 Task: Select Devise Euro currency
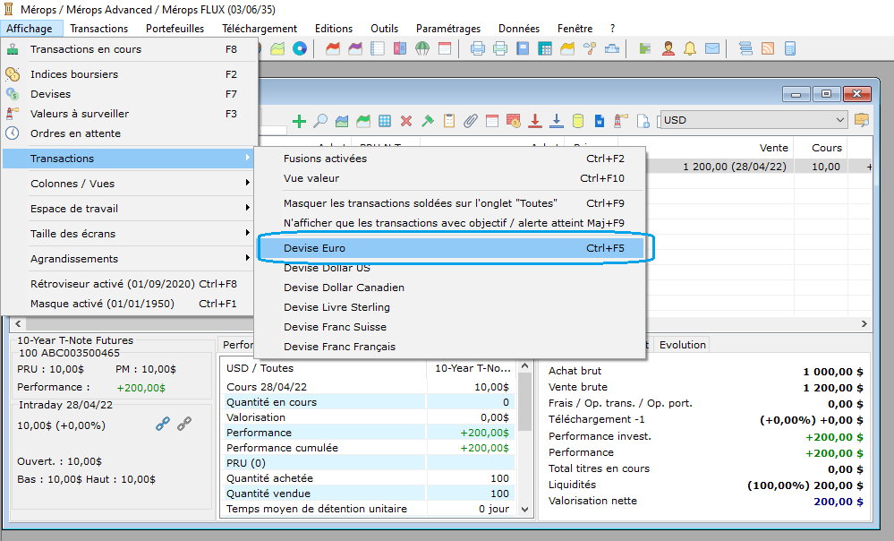tap(450, 248)
